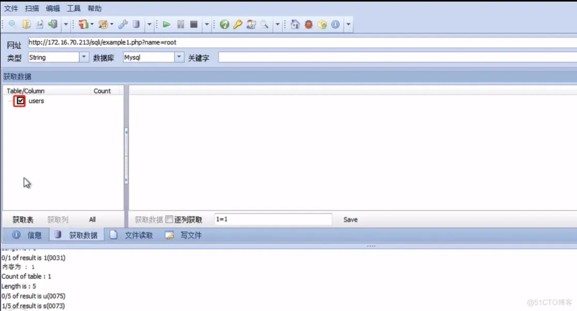Open dropdown arrow after info icon
The width and height of the screenshot is (577, 311).
(348, 25)
